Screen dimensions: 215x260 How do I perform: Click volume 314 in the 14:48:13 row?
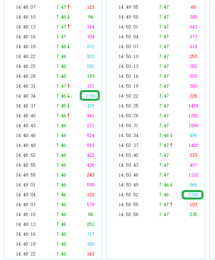[x=90, y=27]
